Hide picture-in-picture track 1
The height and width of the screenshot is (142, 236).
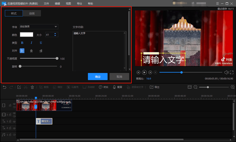coord(14,113)
